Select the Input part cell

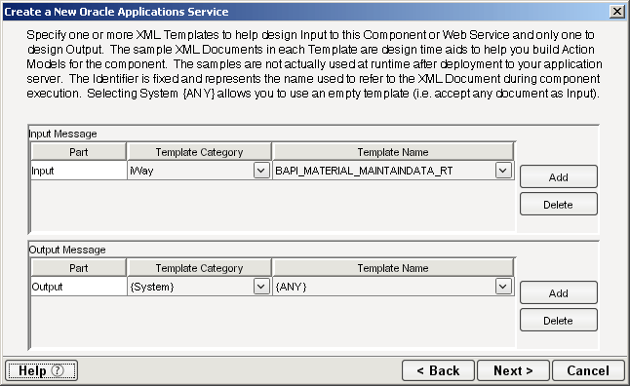pyautogui.click(x=79, y=171)
